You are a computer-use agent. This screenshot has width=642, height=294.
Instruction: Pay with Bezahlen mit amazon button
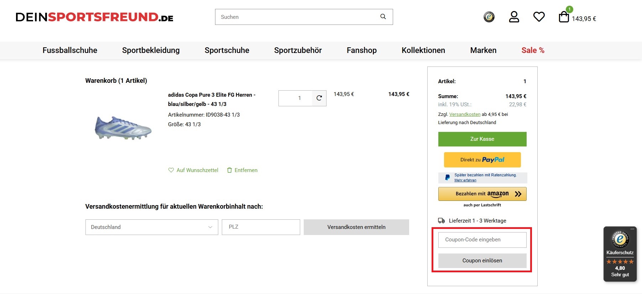point(482,194)
